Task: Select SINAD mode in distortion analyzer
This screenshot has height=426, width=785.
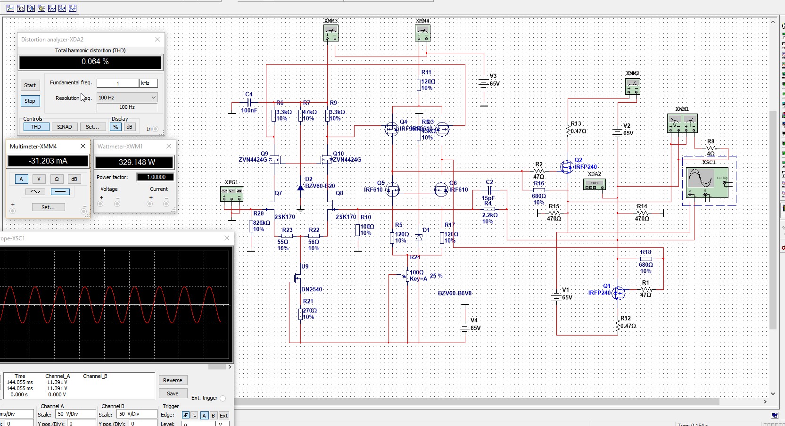Action: (65, 127)
